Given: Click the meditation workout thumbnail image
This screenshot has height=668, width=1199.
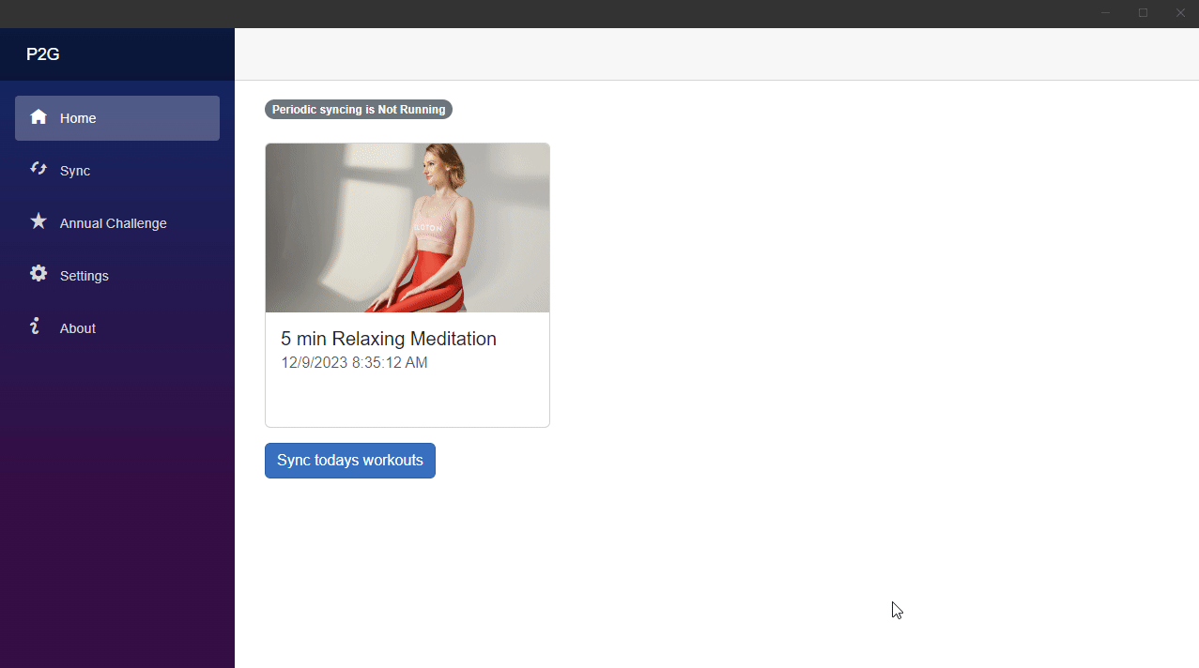Looking at the screenshot, I should (407, 228).
